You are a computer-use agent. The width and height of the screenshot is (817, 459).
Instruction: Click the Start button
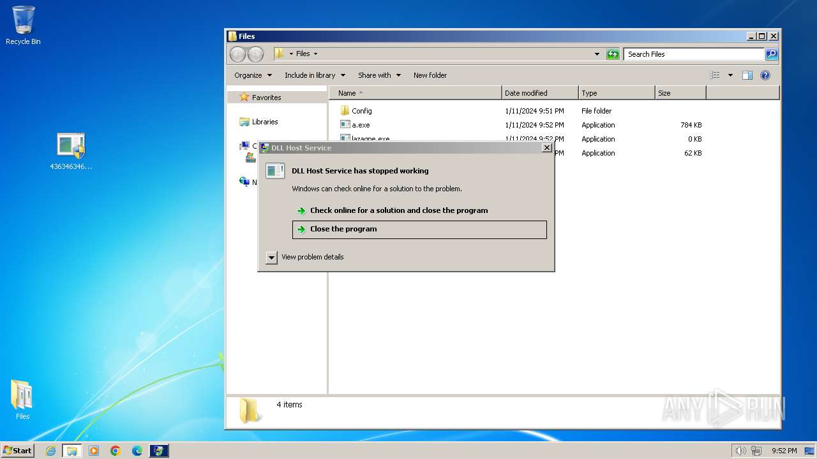coord(17,451)
